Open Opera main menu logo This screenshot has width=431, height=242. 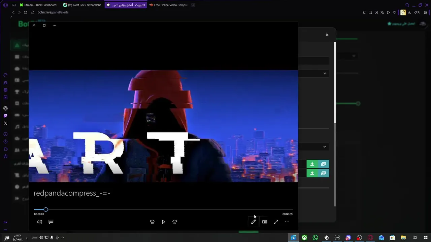(x=5, y=5)
